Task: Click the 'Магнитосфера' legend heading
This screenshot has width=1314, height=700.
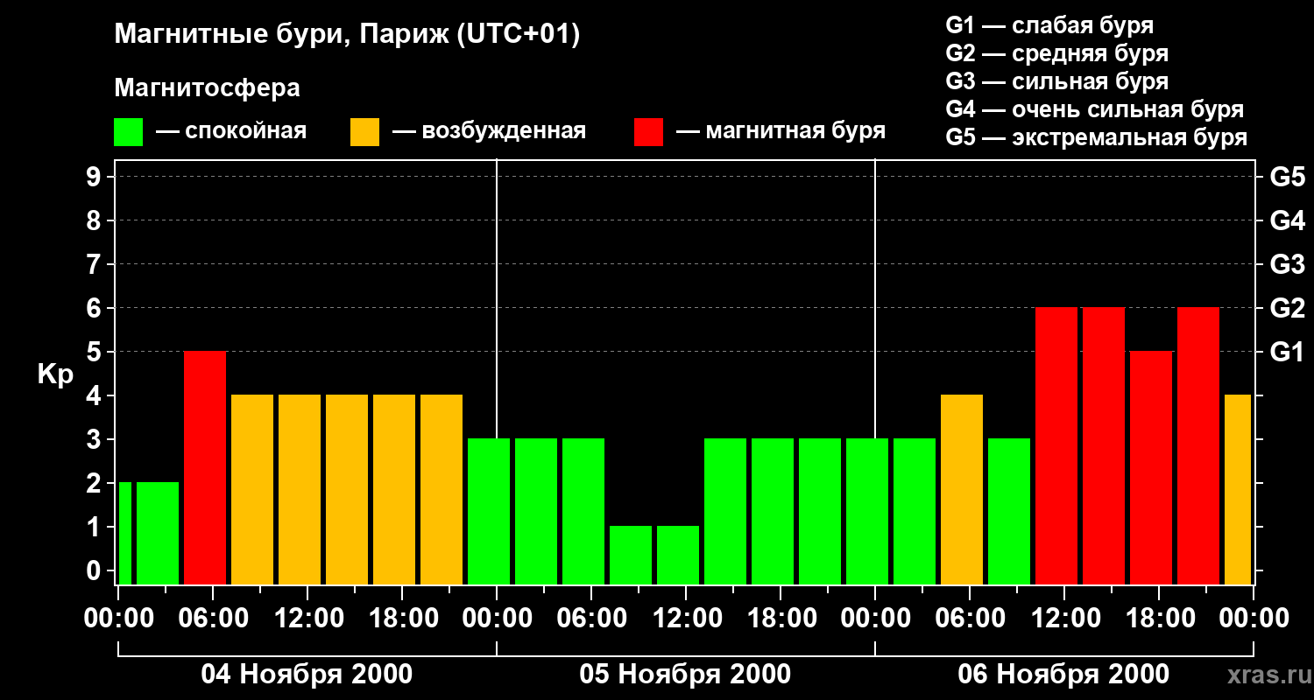Action: pos(207,88)
